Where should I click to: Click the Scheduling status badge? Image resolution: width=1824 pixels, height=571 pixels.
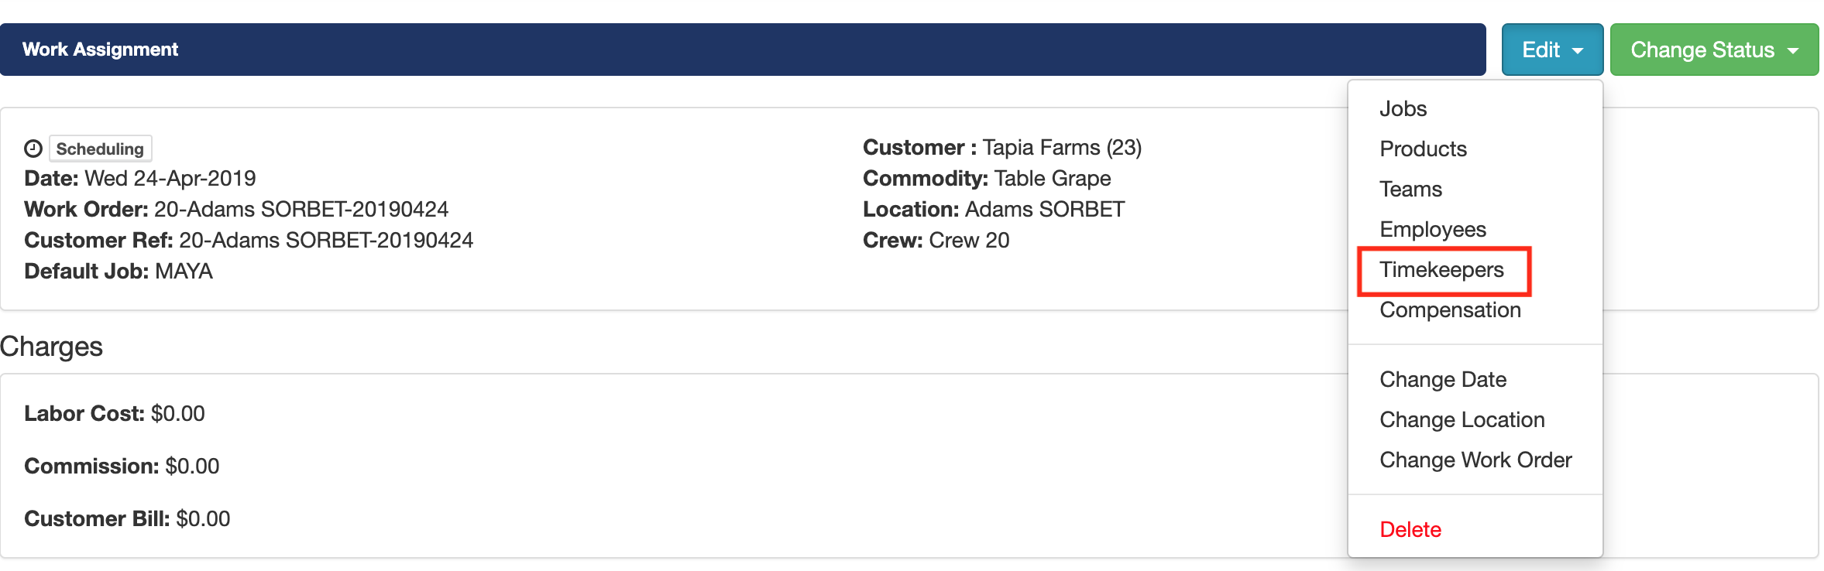click(x=100, y=149)
